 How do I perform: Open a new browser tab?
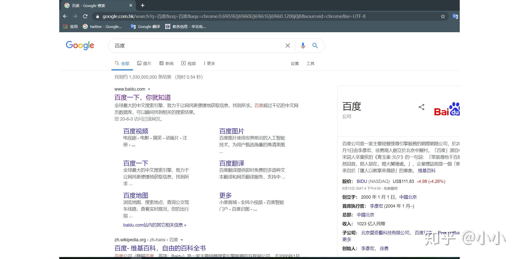point(142,5)
